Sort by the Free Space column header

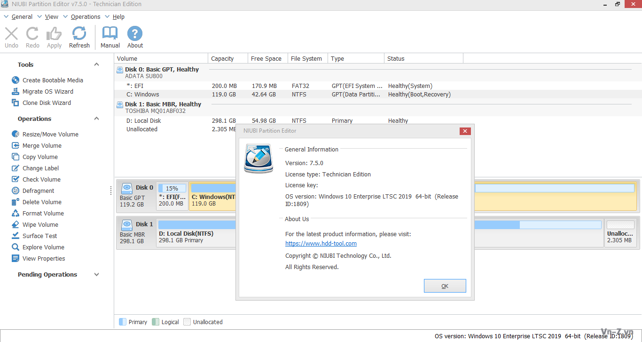pos(268,59)
